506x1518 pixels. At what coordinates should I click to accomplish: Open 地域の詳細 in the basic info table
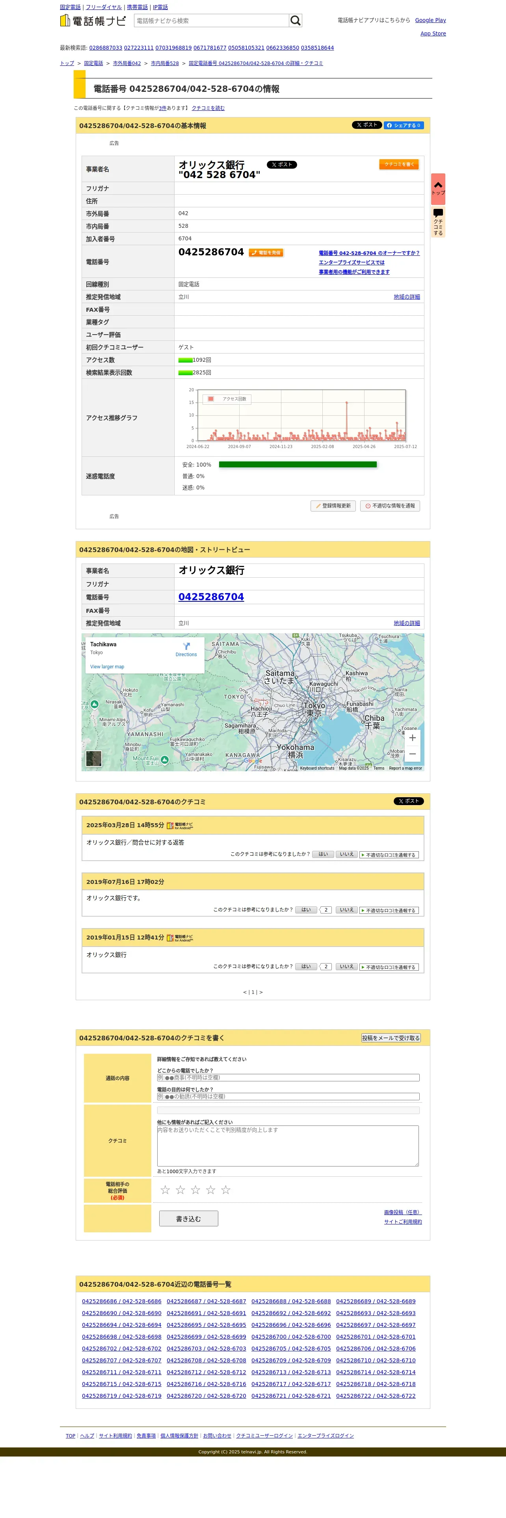(407, 297)
